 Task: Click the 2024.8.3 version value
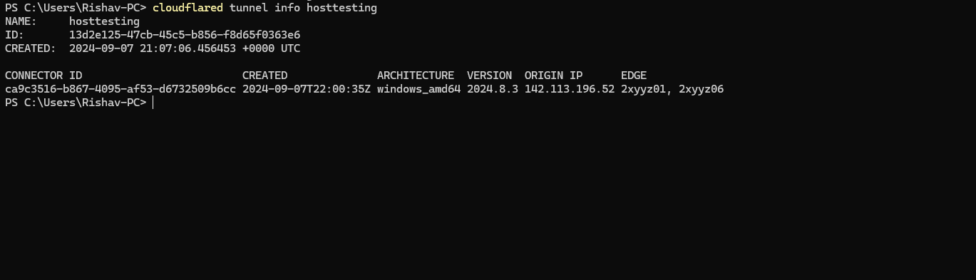[493, 89]
